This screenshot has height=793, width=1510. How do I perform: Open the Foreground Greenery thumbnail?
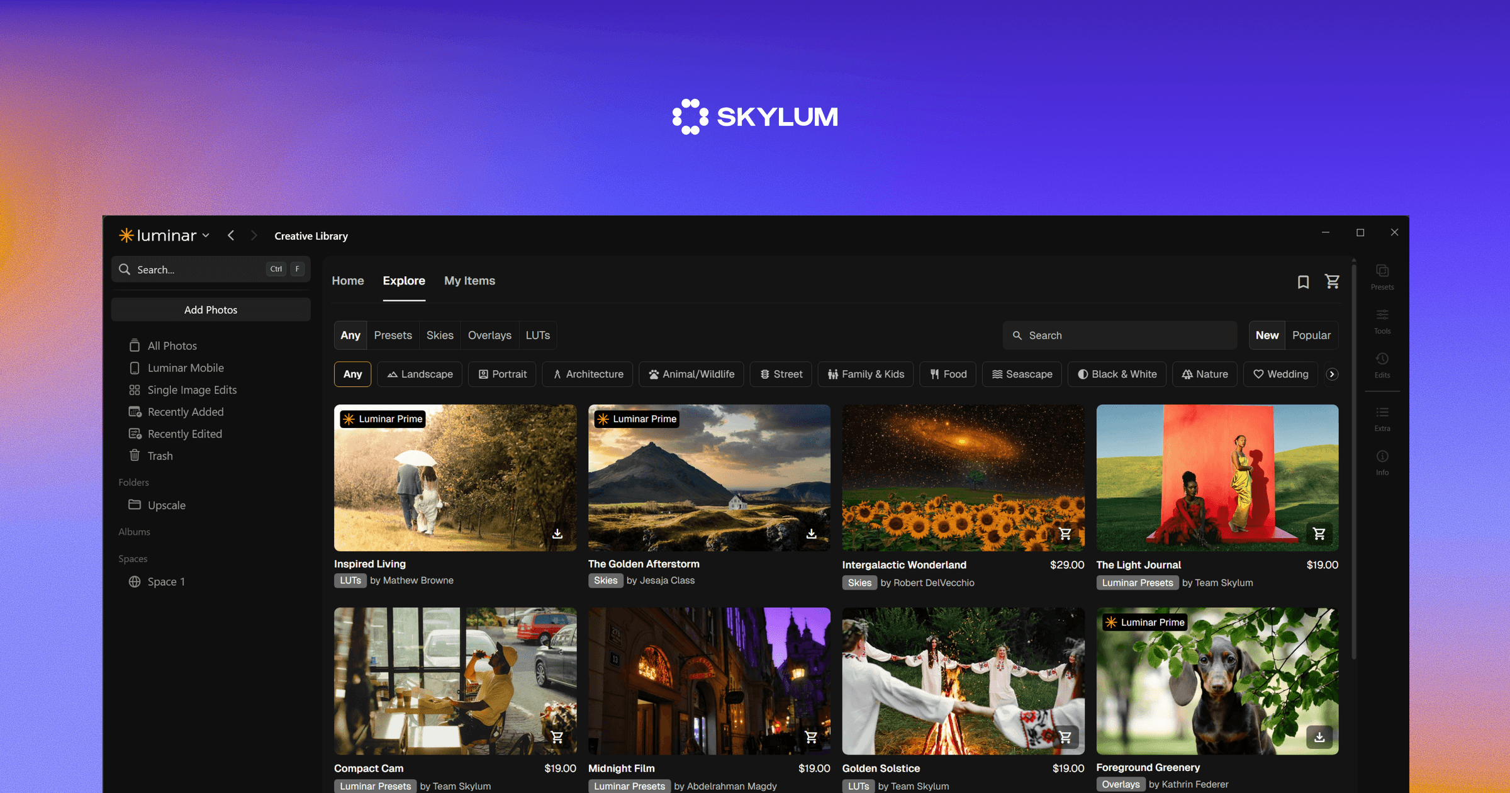[x=1217, y=681]
